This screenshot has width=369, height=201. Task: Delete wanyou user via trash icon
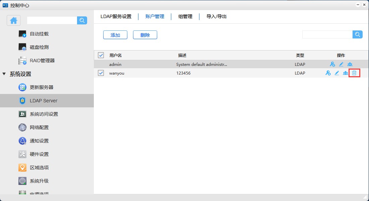(x=354, y=73)
